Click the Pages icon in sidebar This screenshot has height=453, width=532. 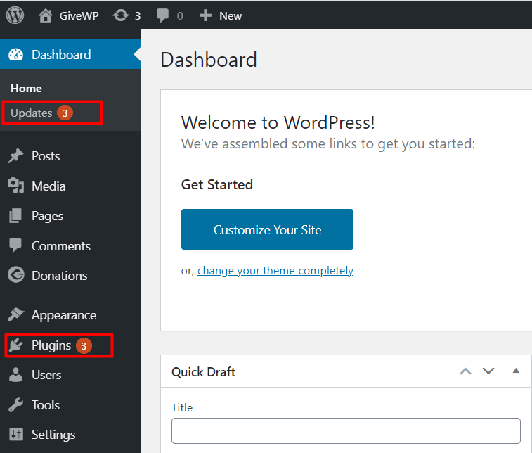[15, 216]
